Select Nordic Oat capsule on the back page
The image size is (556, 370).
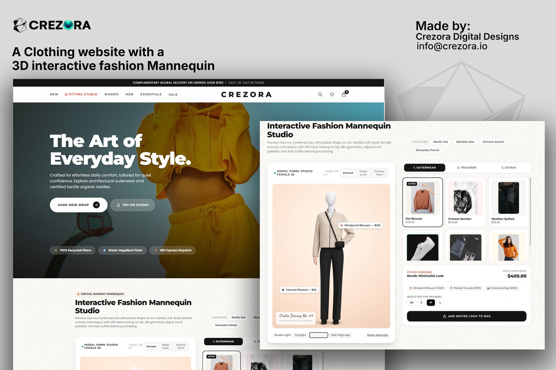tap(238, 317)
